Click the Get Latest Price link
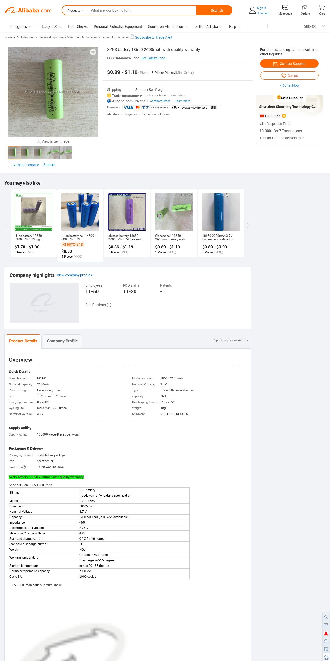Image resolution: width=330 pixels, height=661 pixels. pyautogui.click(x=153, y=58)
